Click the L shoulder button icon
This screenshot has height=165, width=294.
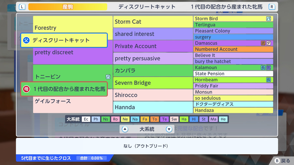click(22, 7)
